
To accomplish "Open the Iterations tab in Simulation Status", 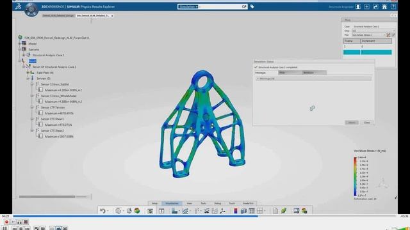I will tap(315, 73).
